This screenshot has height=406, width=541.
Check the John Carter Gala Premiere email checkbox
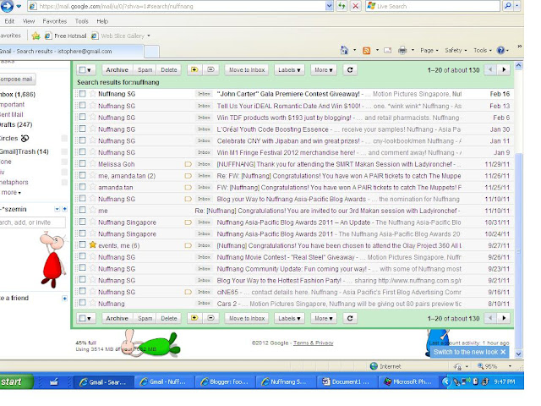[82, 94]
